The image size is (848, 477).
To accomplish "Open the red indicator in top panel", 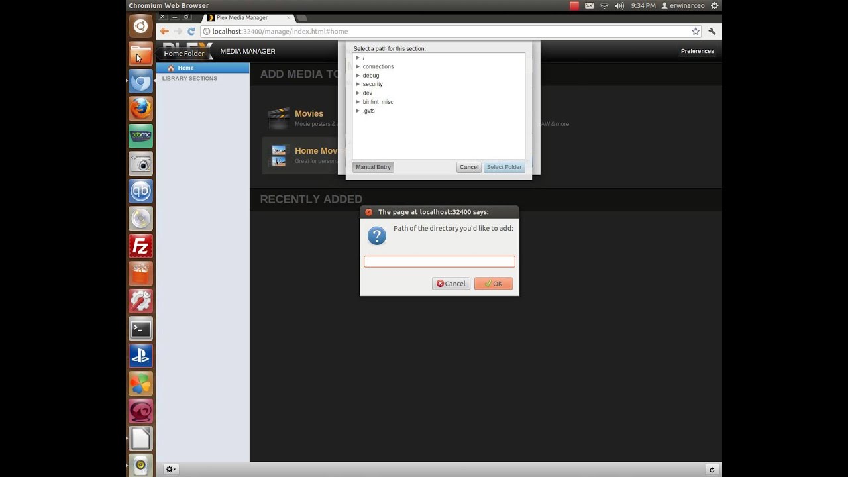I will (574, 5).
